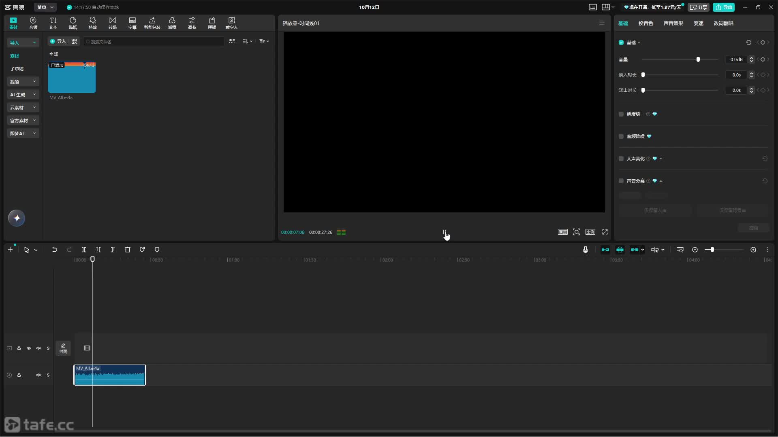778x437 pixels.
Task: Open the 音频 audio library tab
Action: (x=33, y=23)
